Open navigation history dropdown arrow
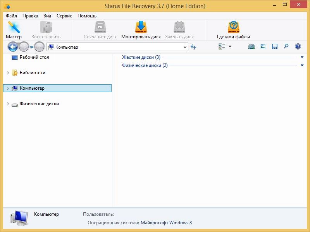310x232 pixels. point(31,47)
